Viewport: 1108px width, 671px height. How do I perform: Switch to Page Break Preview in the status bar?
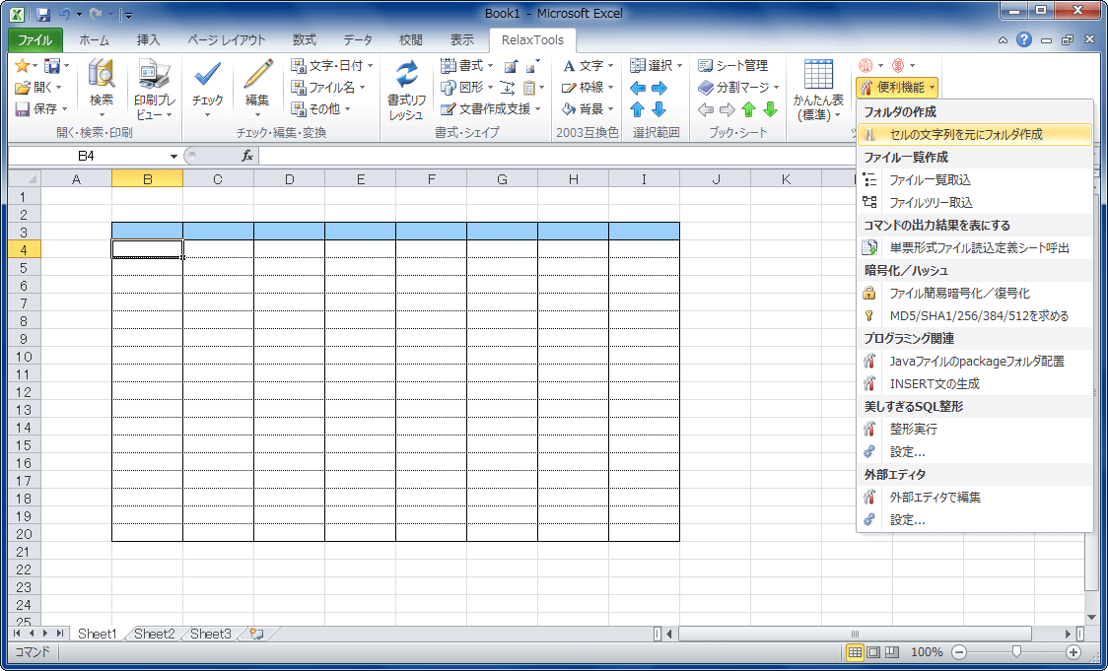(x=892, y=652)
